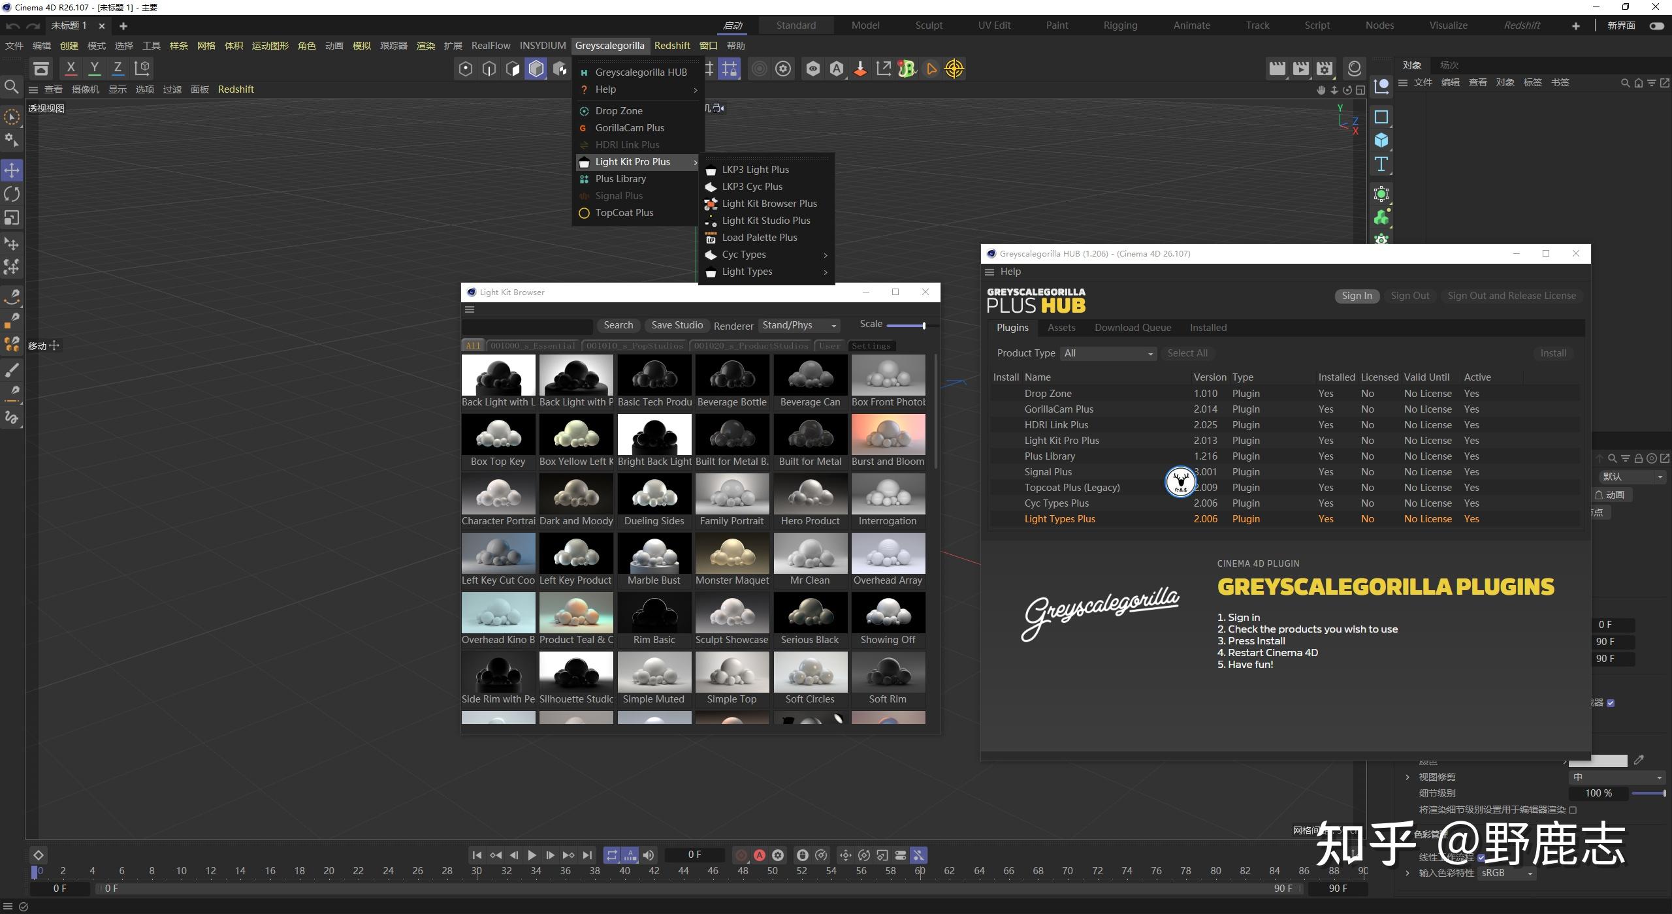
Task: Switch to the Assets tab in HUB
Action: pyautogui.click(x=1061, y=328)
